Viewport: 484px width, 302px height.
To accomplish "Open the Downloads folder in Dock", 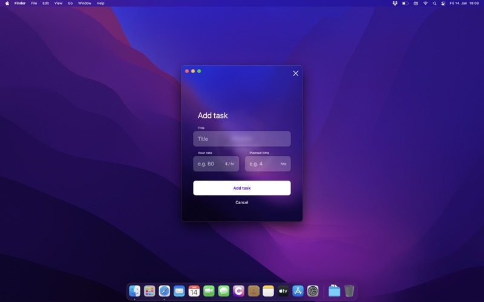I will click(334, 291).
